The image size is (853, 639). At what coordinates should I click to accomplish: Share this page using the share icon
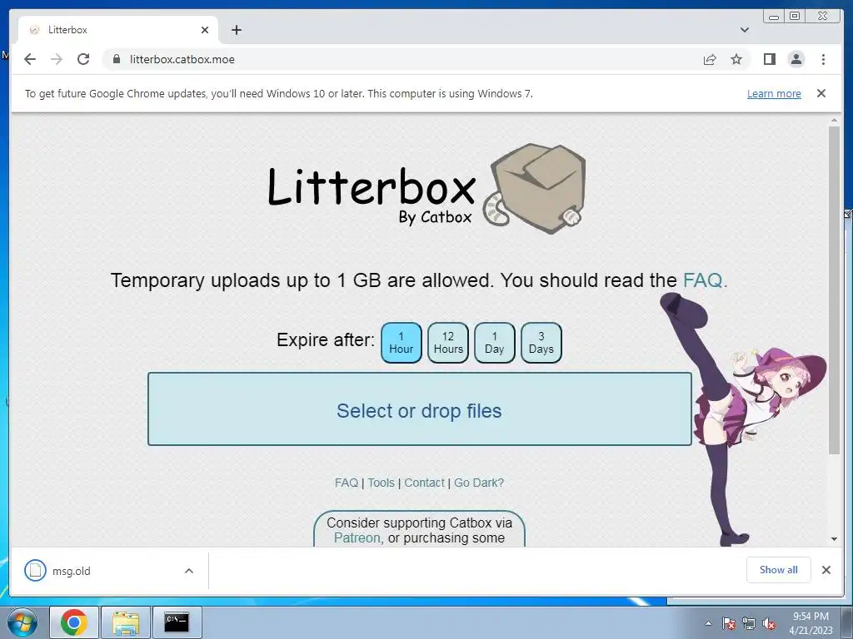click(x=710, y=59)
